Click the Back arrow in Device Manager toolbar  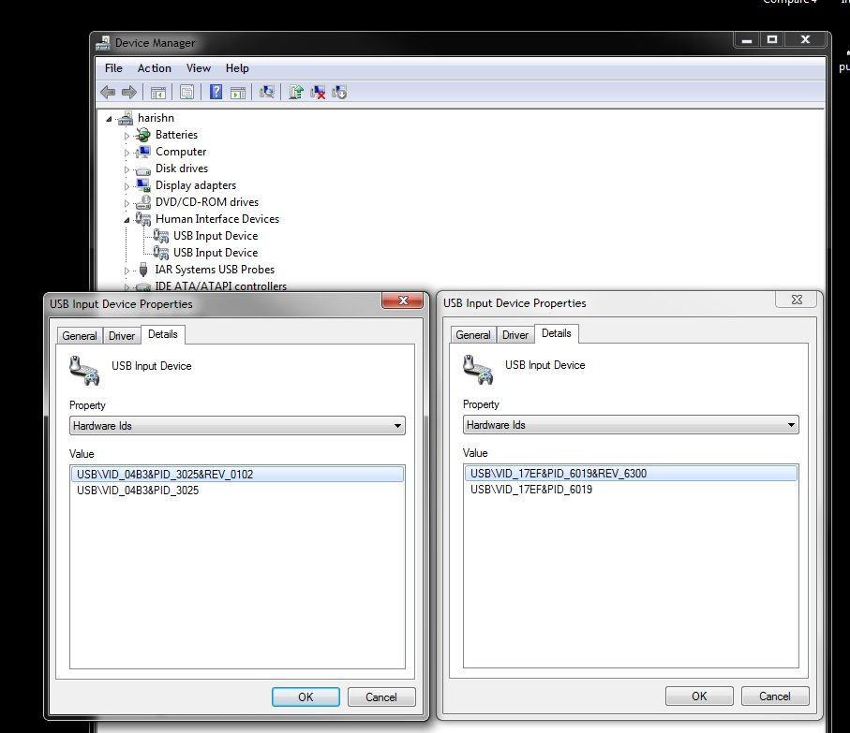pos(108,92)
